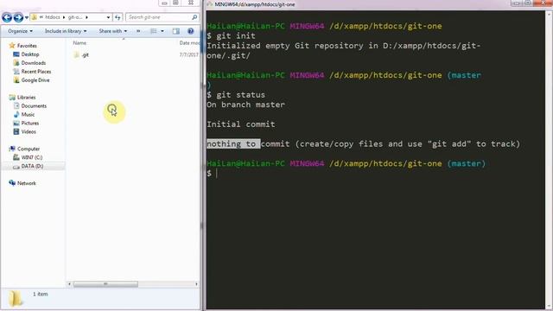553x311 pixels.
Task: Open Recent Places in Favorites
Action: tap(36, 71)
